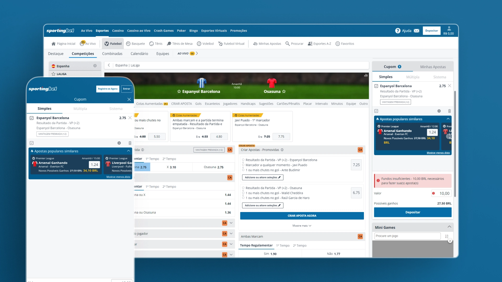Click the user account profile icon
Screen dimensions: 502x282
pyautogui.click(x=449, y=28)
